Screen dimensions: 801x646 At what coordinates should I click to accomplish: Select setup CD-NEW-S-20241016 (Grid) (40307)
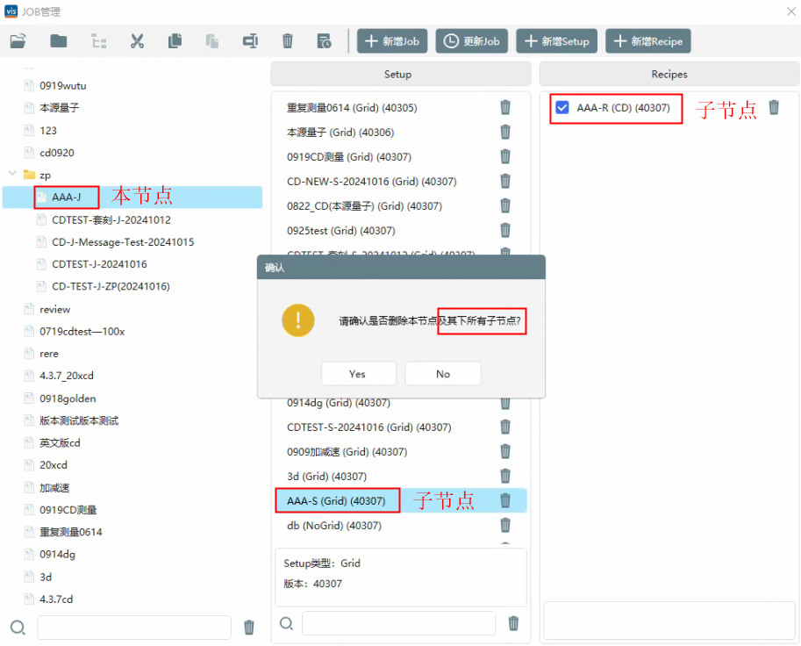click(x=371, y=181)
